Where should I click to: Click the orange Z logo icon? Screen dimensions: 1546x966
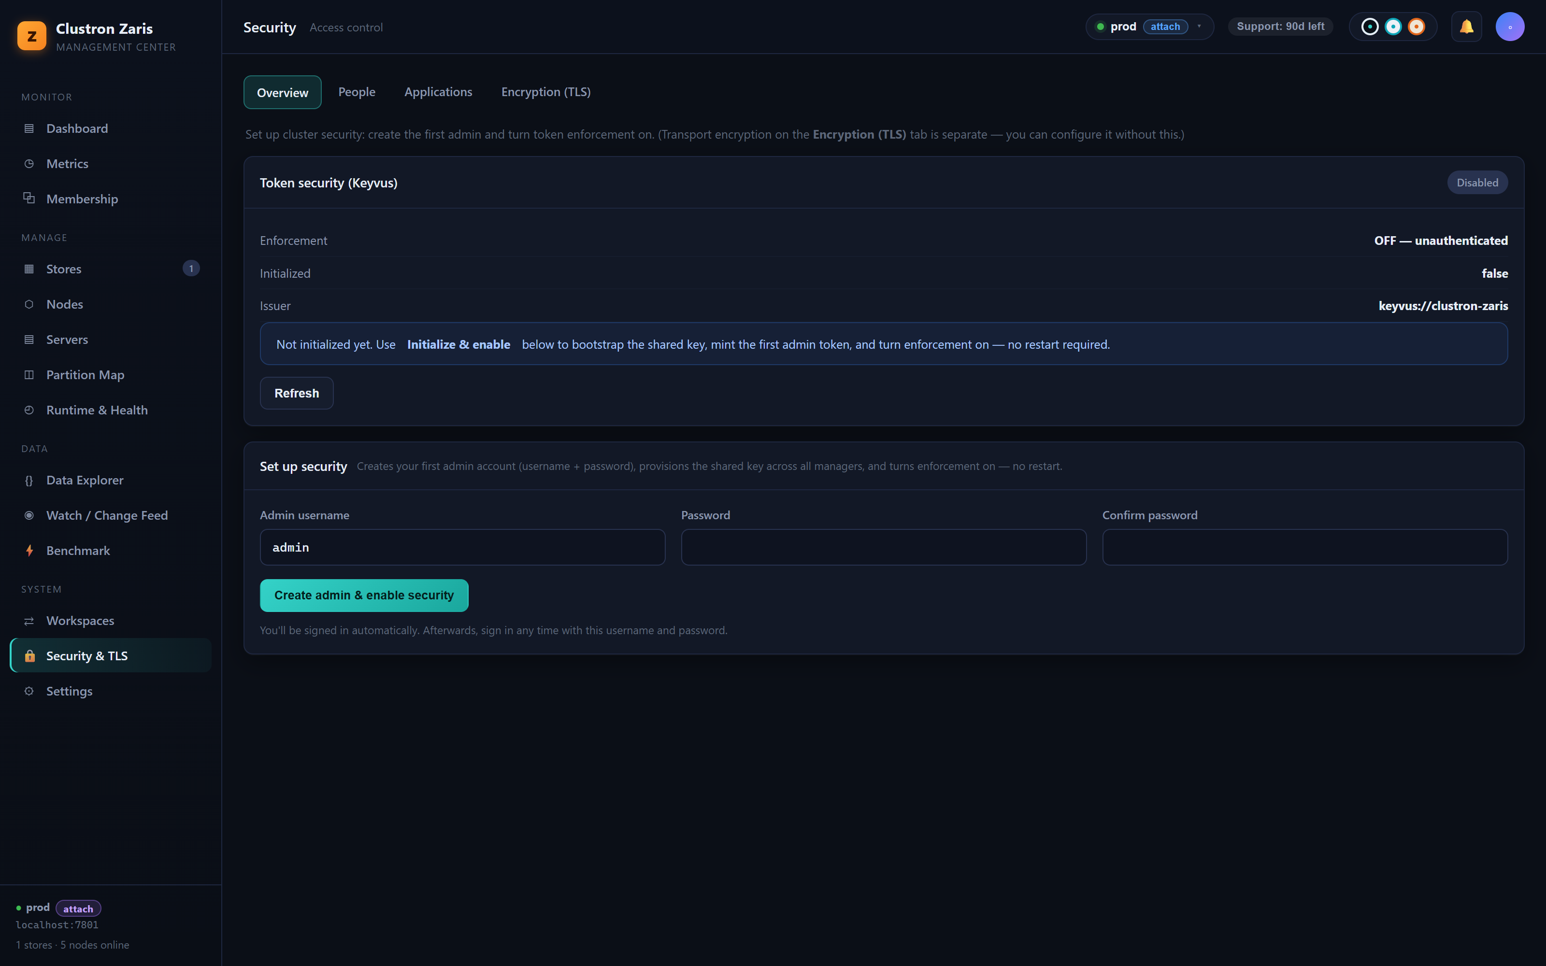click(32, 36)
